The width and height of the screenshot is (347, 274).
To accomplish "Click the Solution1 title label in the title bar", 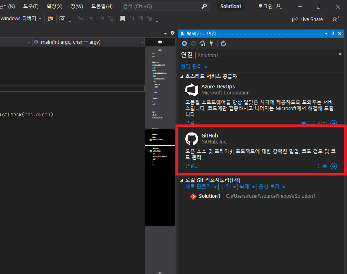I will point(231,6).
